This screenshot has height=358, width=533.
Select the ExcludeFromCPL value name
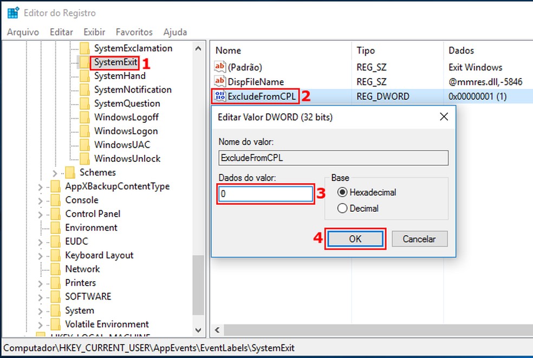point(262,96)
